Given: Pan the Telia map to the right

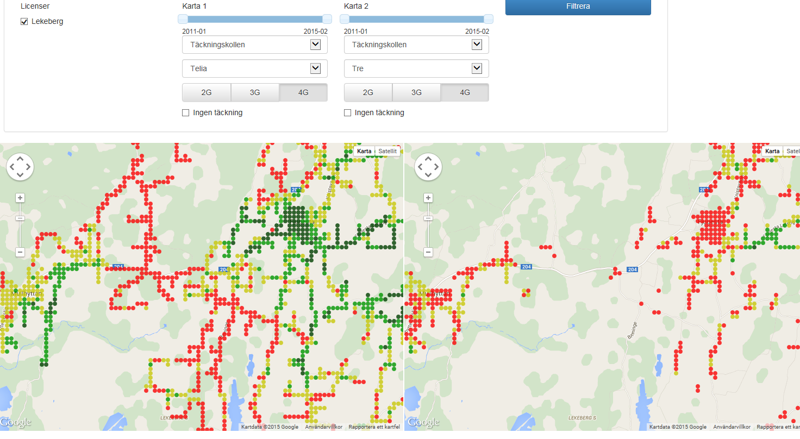Looking at the screenshot, I should click(x=28, y=167).
